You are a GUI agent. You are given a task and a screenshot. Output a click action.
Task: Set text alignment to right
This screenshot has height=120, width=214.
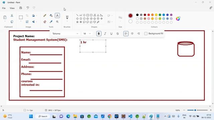pyautogui.click(x=138, y=34)
